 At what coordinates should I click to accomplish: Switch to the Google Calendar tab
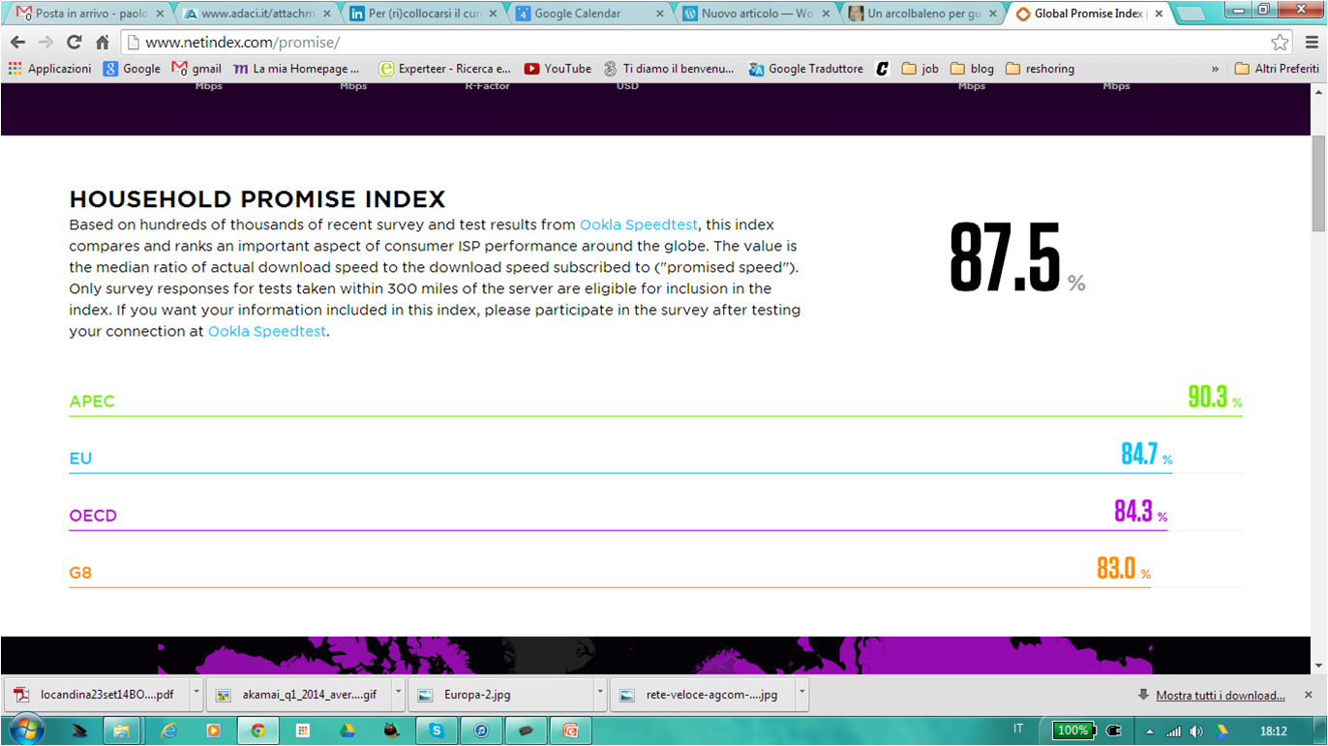tap(588, 14)
